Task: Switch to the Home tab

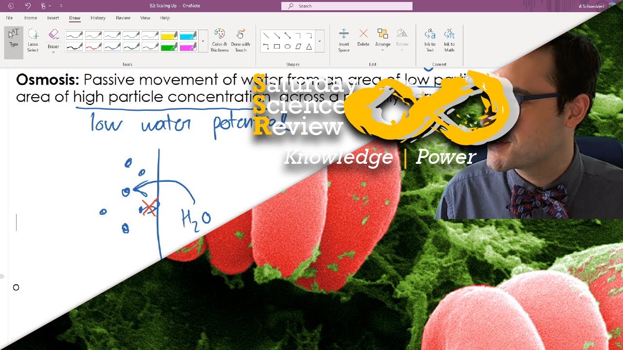Action: click(31, 18)
